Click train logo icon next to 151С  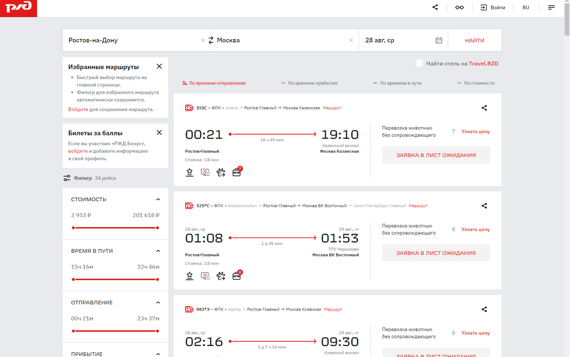(x=189, y=108)
